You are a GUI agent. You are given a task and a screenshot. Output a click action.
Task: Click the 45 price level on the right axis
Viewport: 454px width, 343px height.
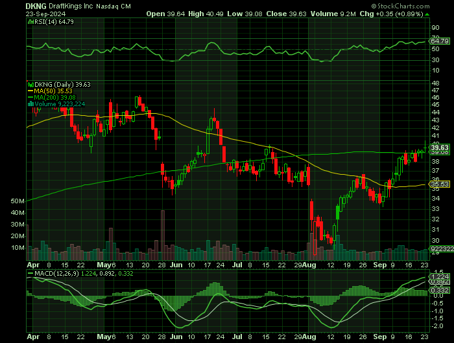[x=435, y=105]
